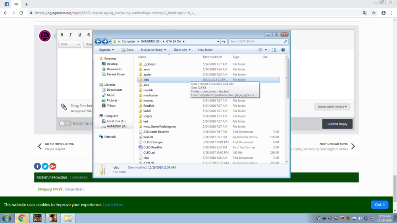Select Downloads in Favorites

pos(114,69)
